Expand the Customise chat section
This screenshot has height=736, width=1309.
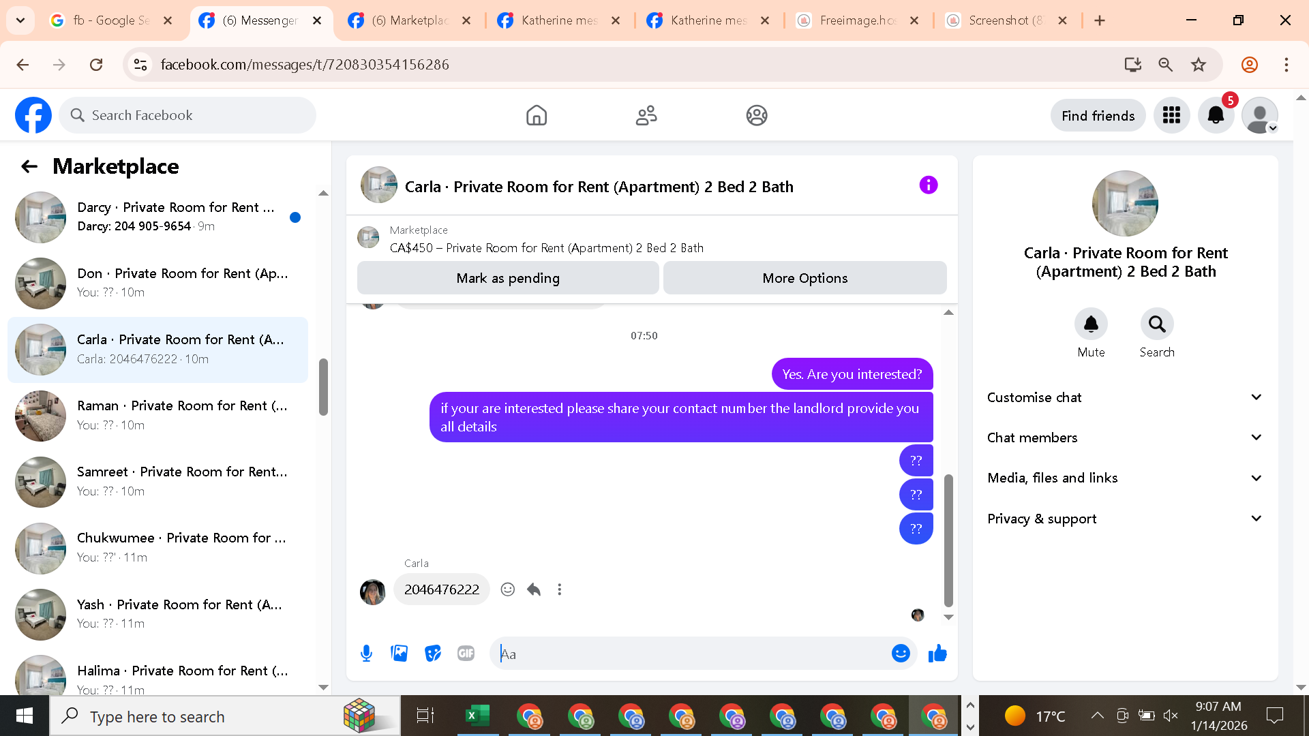[1124, 397]
